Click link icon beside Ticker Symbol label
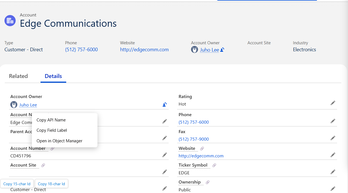This screenshot has width=348, height=193. [214, 165]
